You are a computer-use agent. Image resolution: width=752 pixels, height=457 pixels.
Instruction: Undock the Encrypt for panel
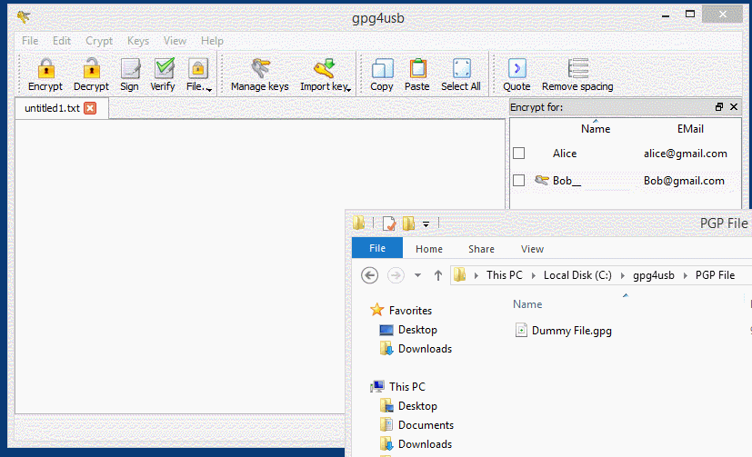pyautogui.click(x=719, y=107)
